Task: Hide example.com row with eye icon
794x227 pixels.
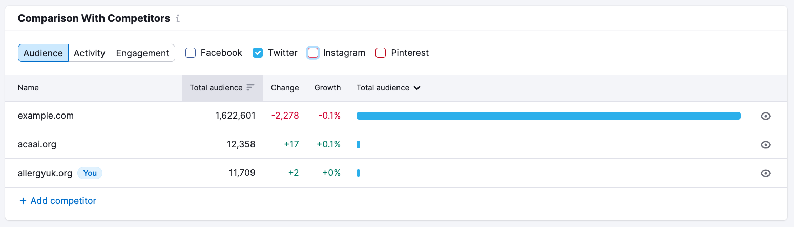Action: [x=765, y=116]
